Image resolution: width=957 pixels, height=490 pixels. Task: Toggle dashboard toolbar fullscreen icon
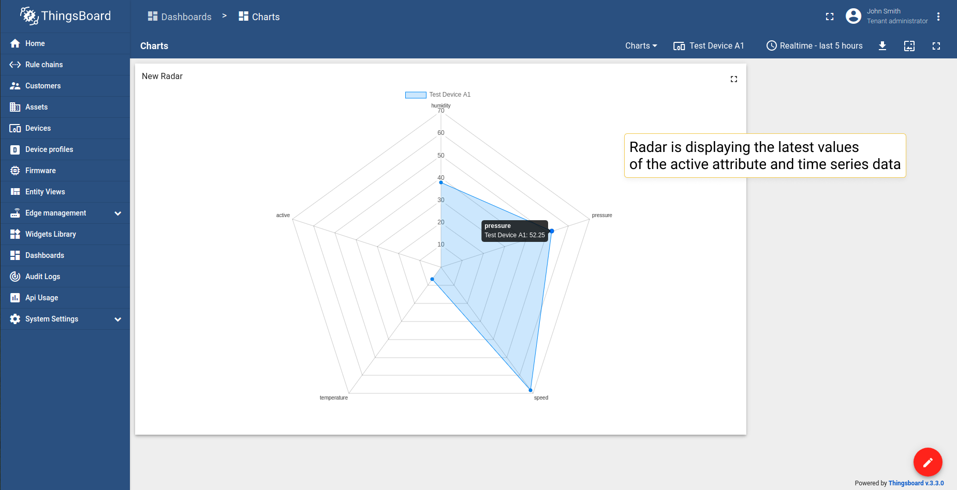936,46
